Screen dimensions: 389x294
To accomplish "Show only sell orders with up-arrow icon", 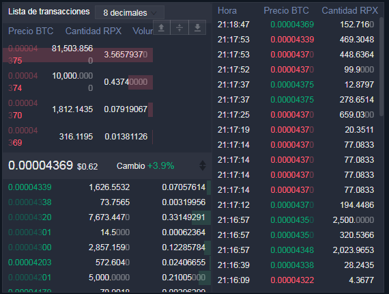I will [x=162, y=27].
